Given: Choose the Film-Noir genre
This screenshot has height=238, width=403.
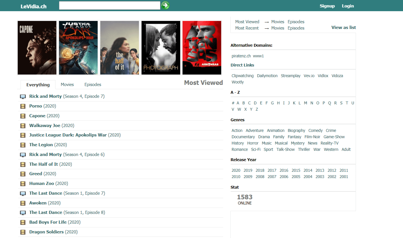Looking at the screenshot, I should tap(312, 137).
